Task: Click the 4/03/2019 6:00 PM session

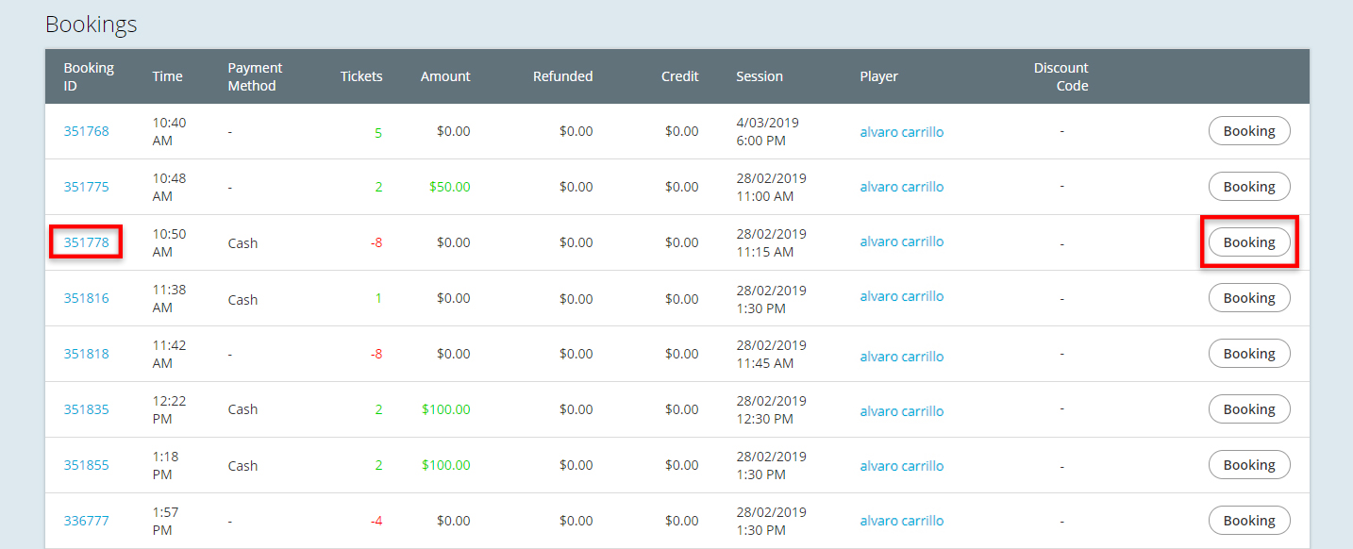Action: point(768,131)
